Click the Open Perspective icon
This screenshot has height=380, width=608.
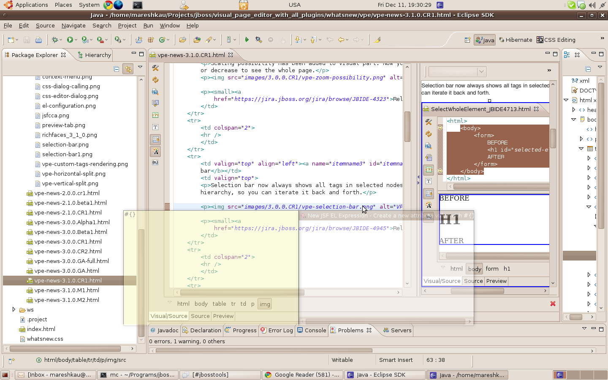(467, 40)
